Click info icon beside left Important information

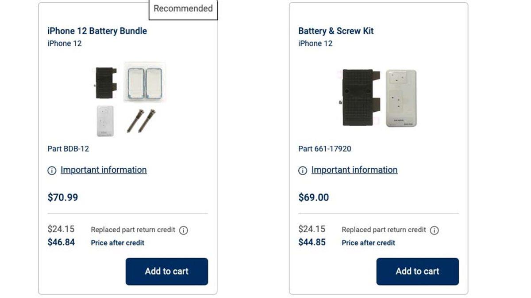pos(52,171)
